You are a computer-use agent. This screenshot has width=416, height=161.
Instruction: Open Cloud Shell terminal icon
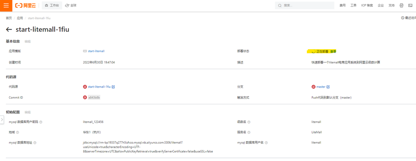pyautogui.click(x=410, y=6)
